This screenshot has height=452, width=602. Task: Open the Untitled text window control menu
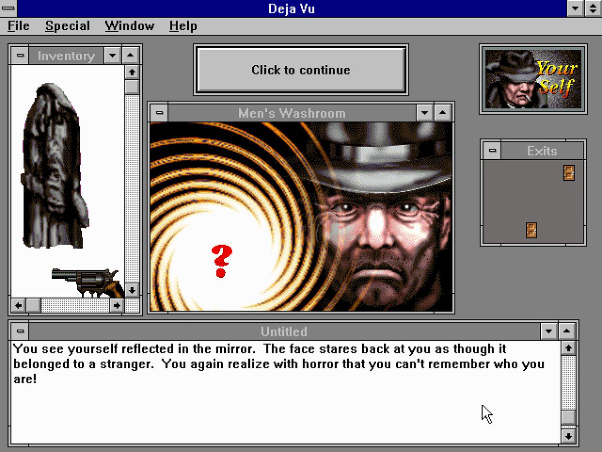click(20, 331)
